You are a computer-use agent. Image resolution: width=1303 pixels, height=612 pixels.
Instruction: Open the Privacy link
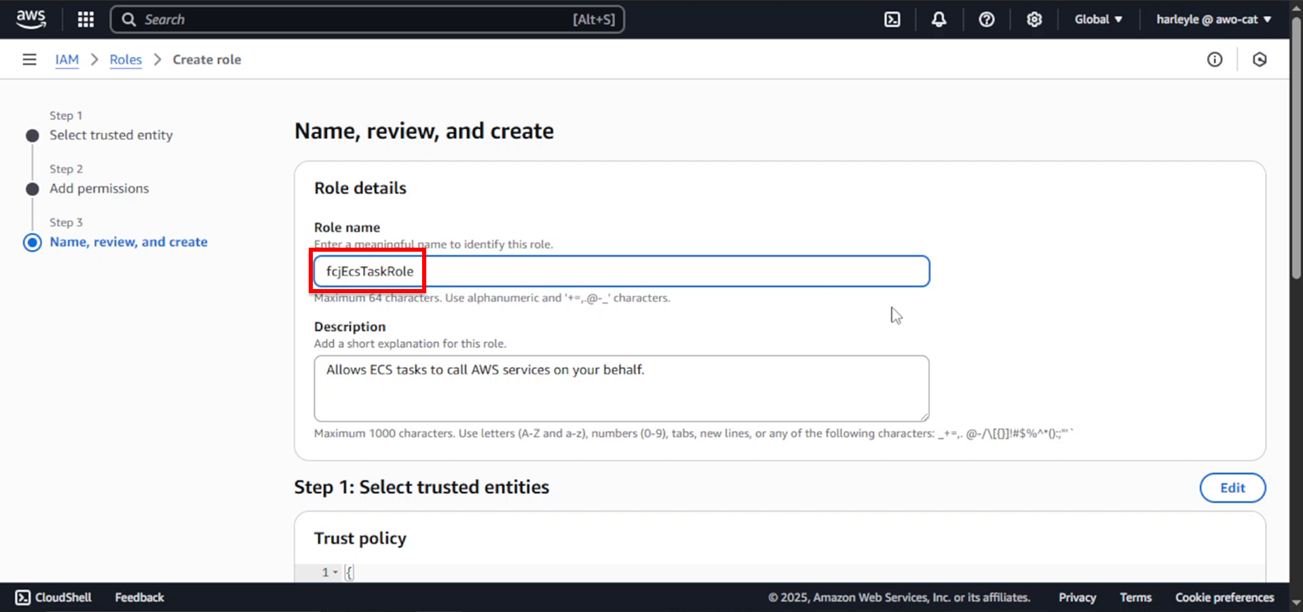click(x=1077, y=597)
